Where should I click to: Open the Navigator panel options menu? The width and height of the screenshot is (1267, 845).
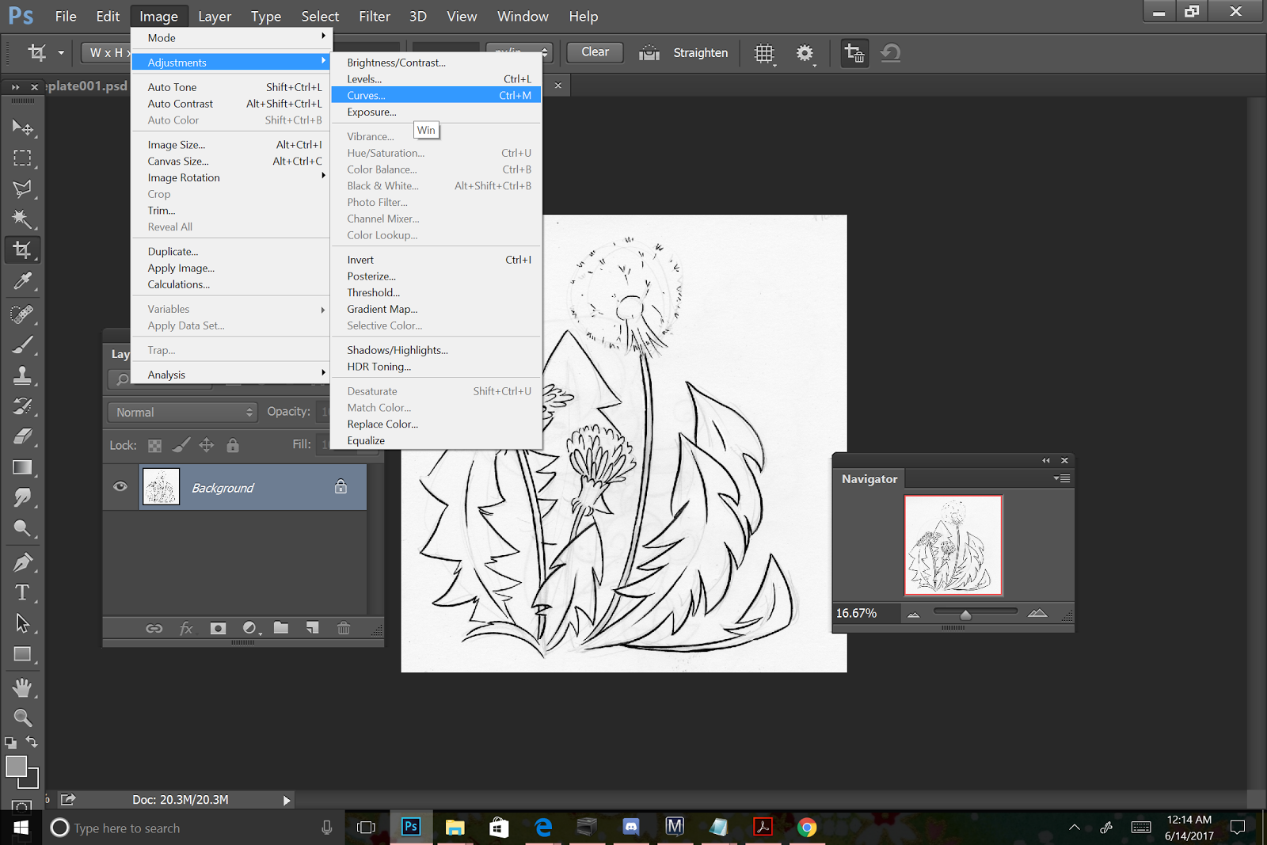click(1062, 478)
